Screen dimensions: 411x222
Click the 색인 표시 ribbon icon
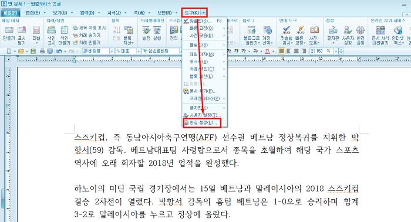click(52, 35)
